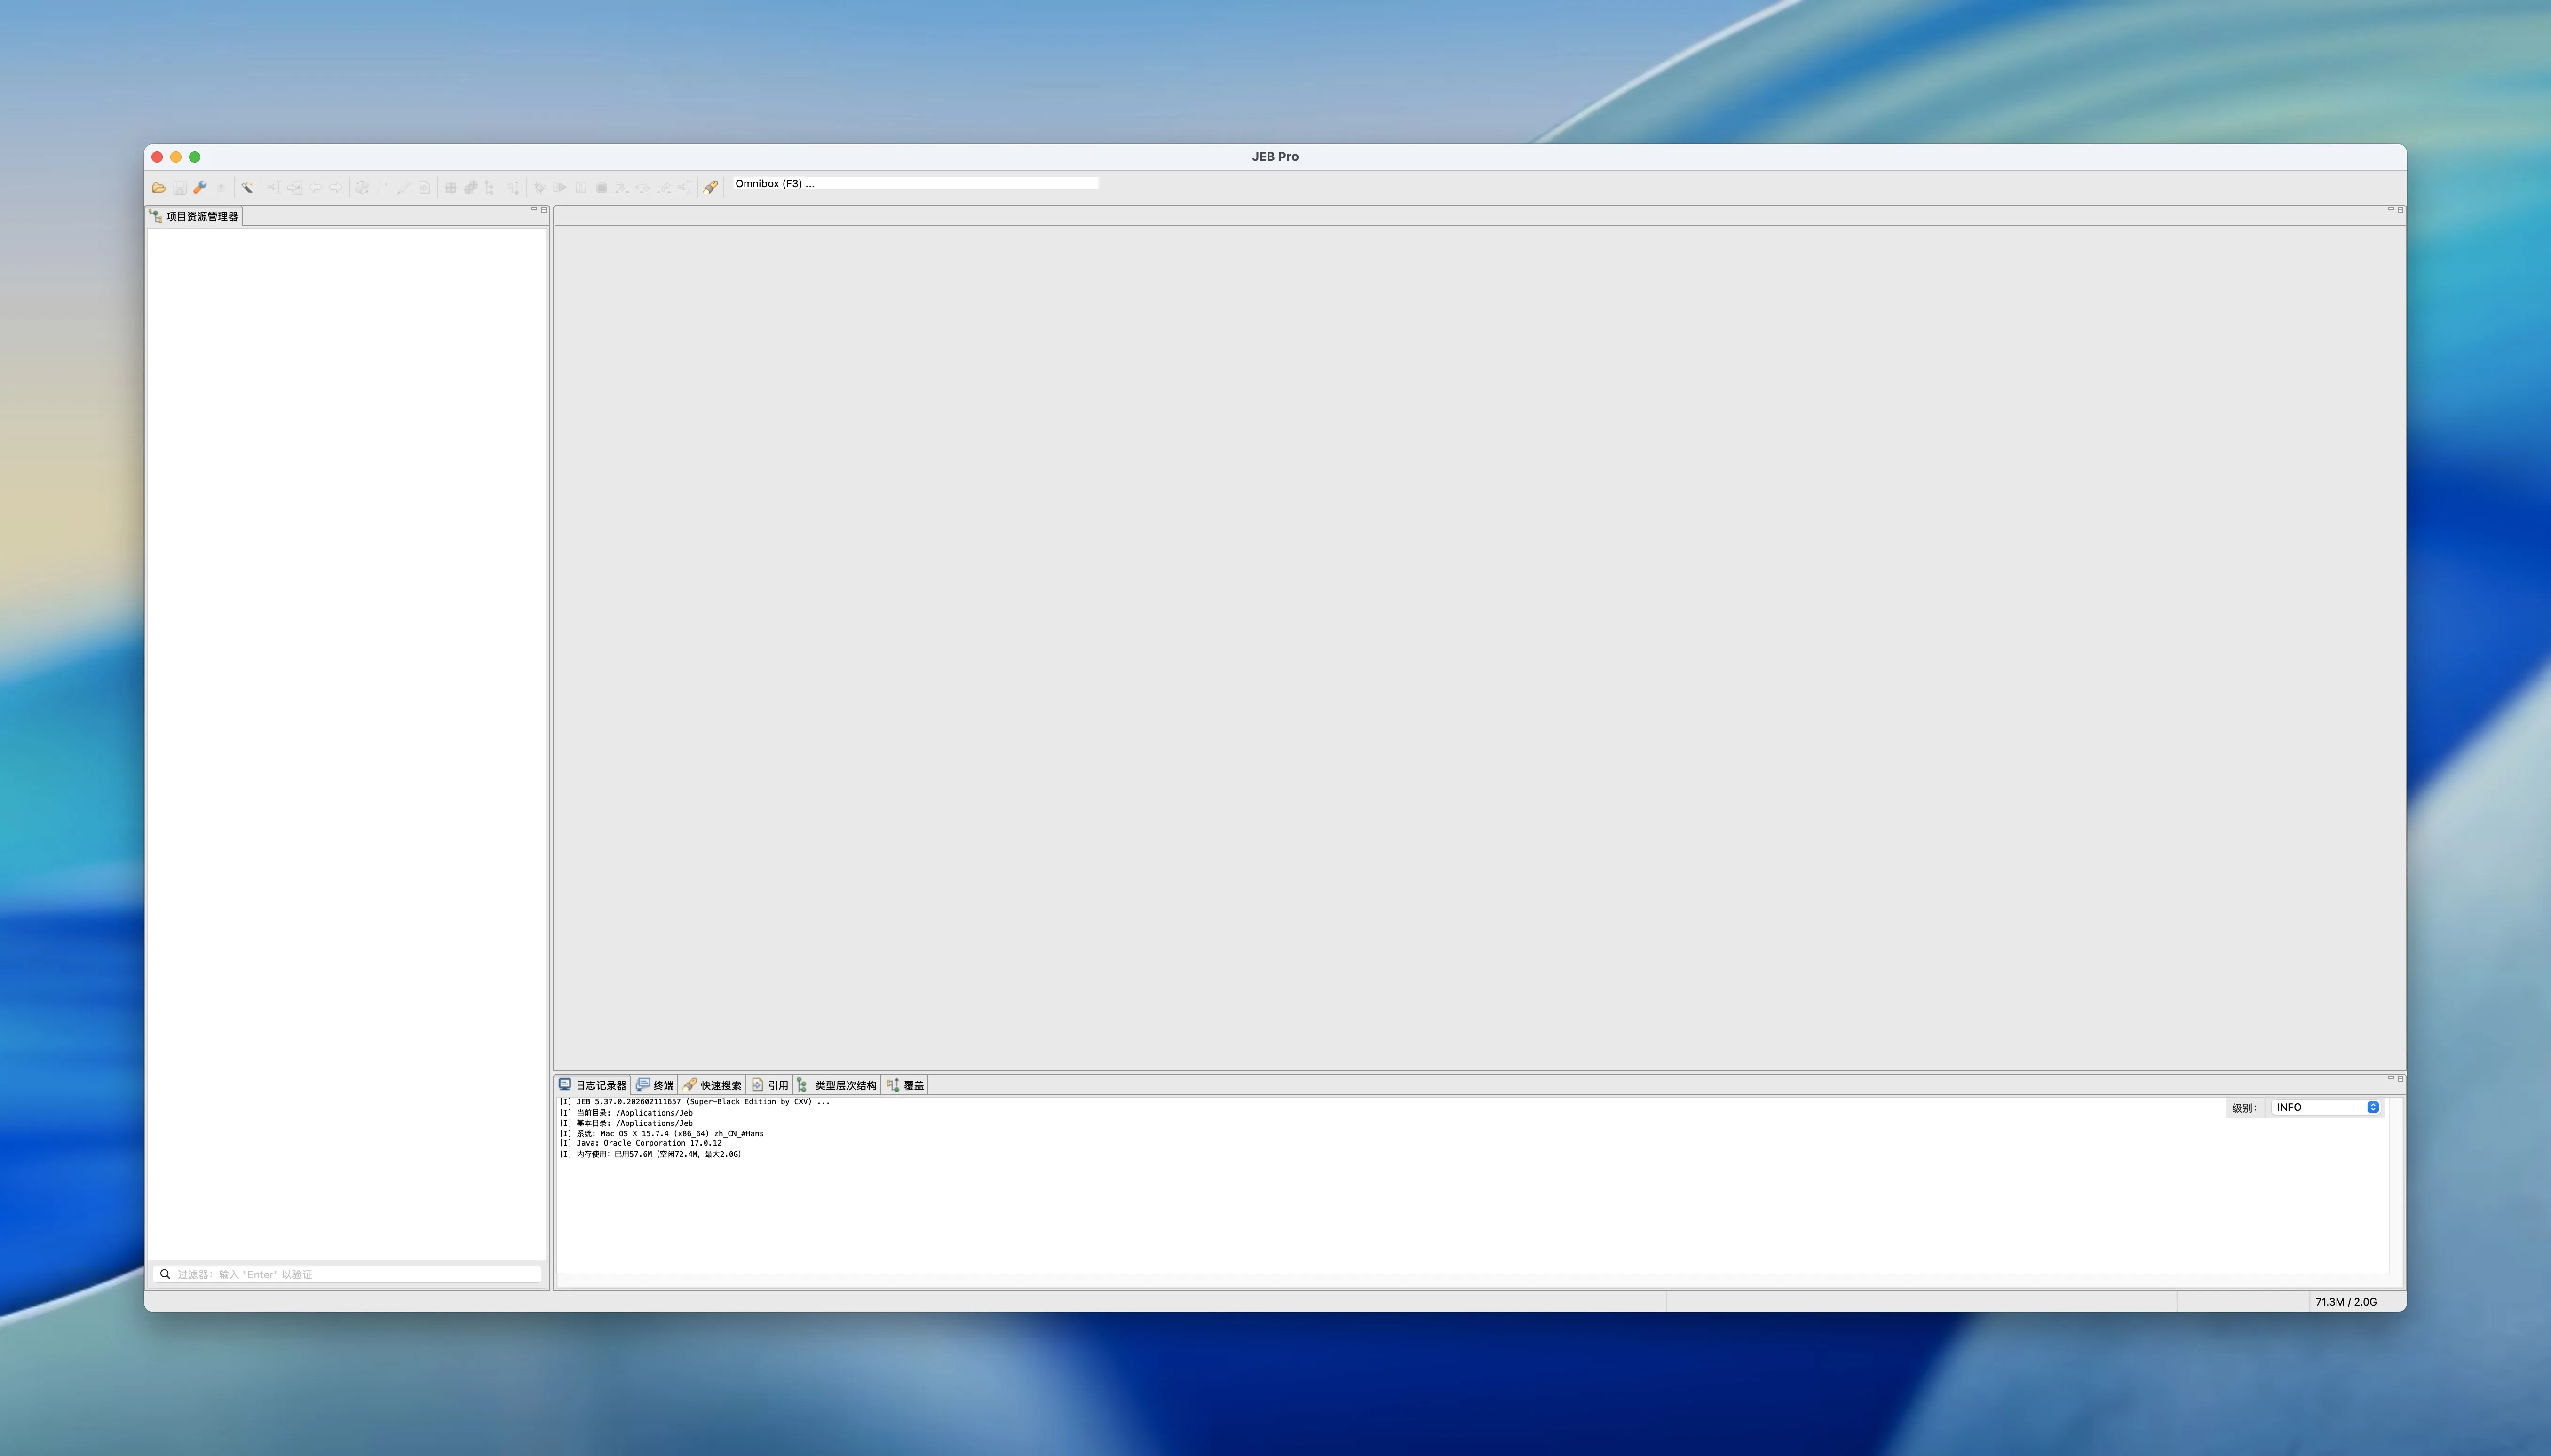Click the debugger bug icon in toolbar
The image size is (2551, 1456).
point(539,187)
